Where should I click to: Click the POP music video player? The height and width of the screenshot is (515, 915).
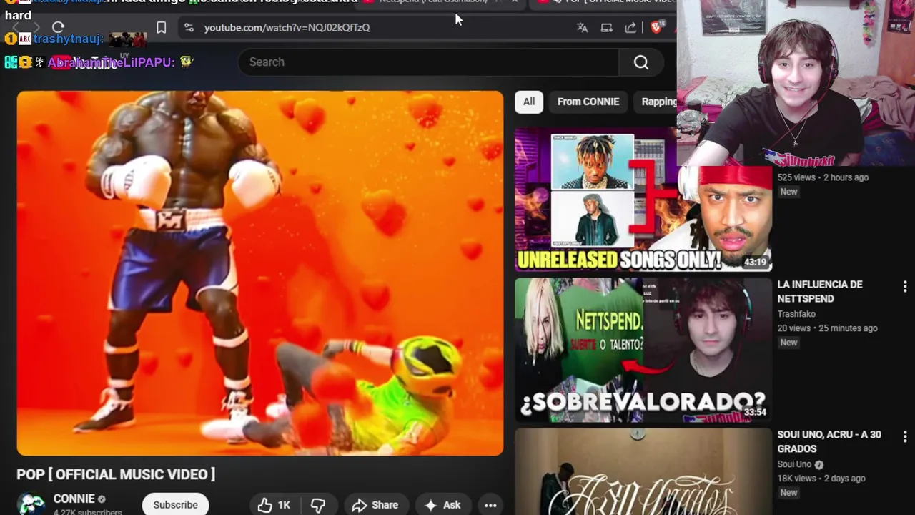(260, 273)
